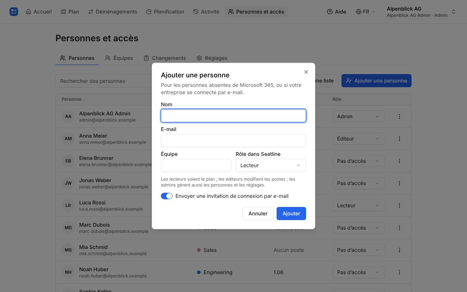Click the AM avatar of Anna Meier
This screenshot has width=467, height=292.
pyautogui.click(x=68, y=139)
